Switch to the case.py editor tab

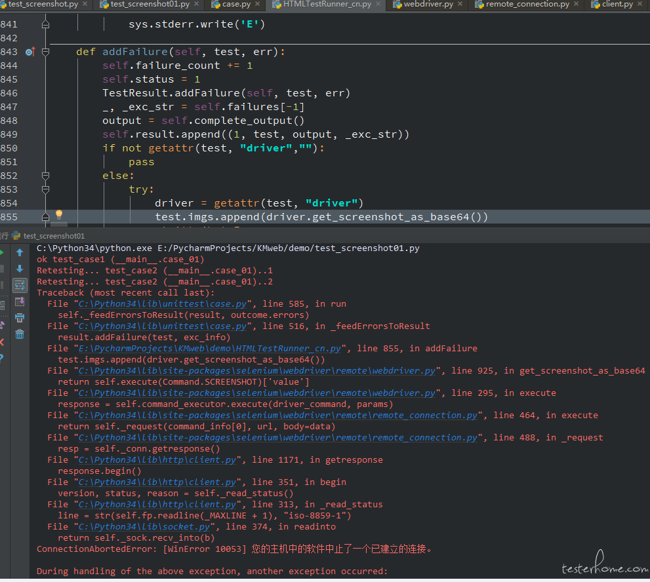(x=236, y=4)
